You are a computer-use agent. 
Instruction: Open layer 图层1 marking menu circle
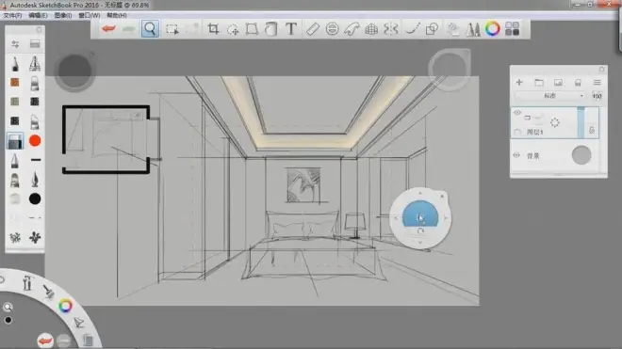554,122
